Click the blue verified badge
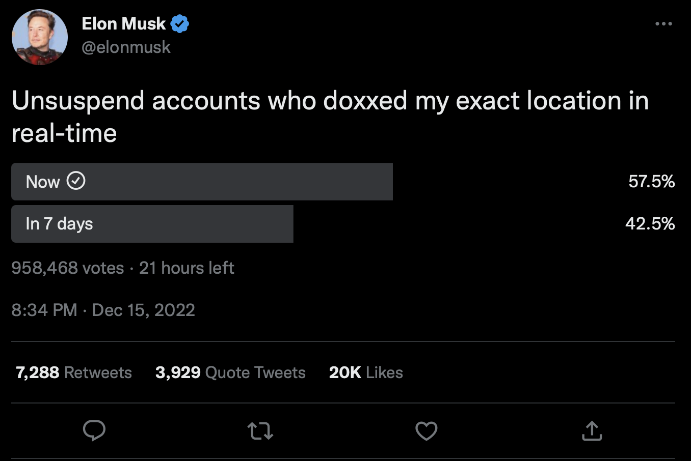 pyautogui.click(x=180, y=24)
